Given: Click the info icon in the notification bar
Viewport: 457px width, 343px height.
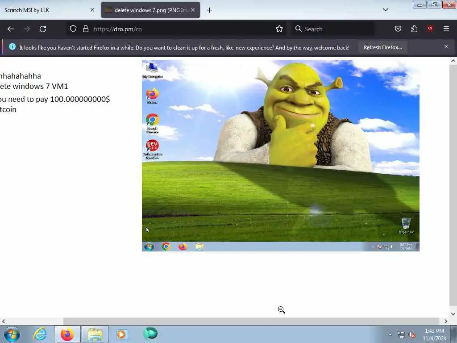Looking at the screenshot, I should pyautogui.click(x=12, y=46).
